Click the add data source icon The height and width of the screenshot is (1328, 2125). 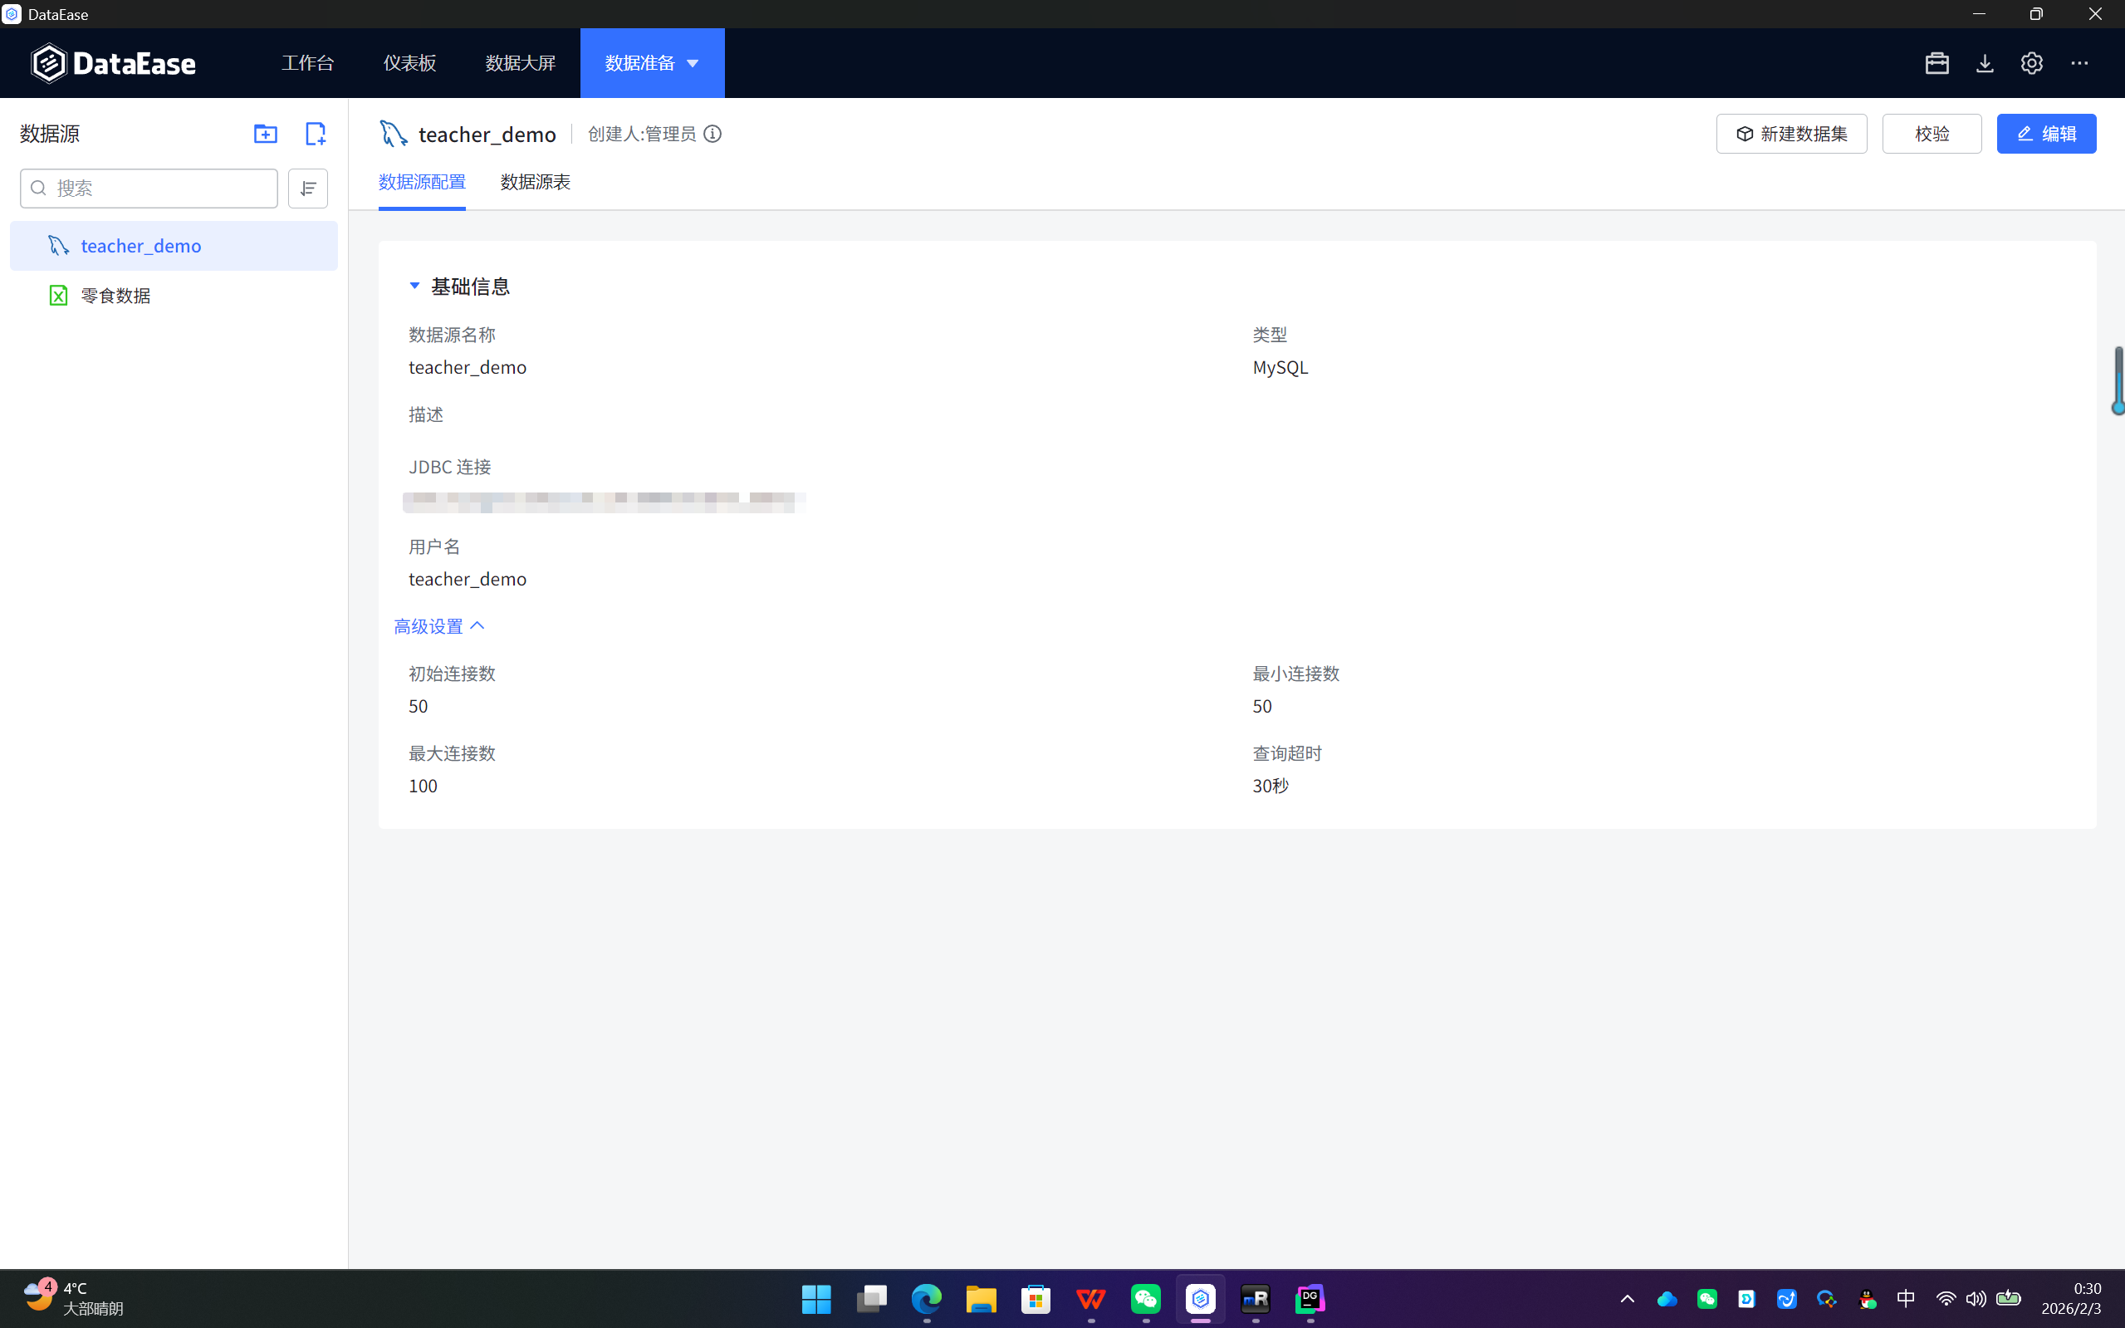tap(316, 134)
